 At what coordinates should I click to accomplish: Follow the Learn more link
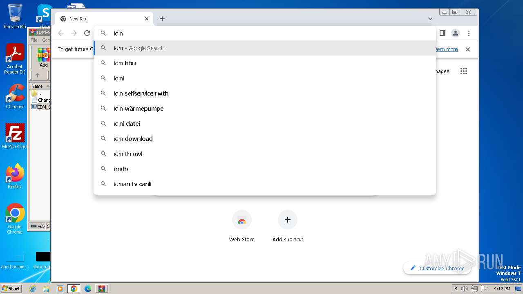(446, 49)
